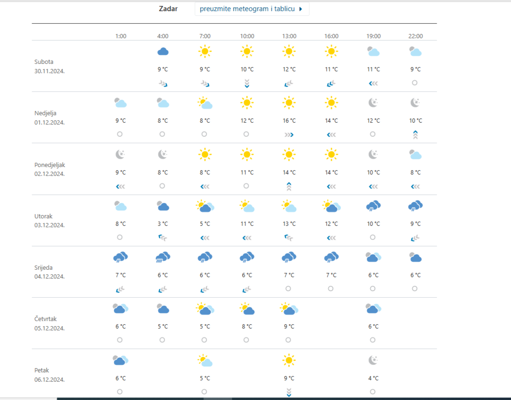511x400 pixels.
Task: Click the moon icon for Petak 19:00
Action: tap(373, 360)
